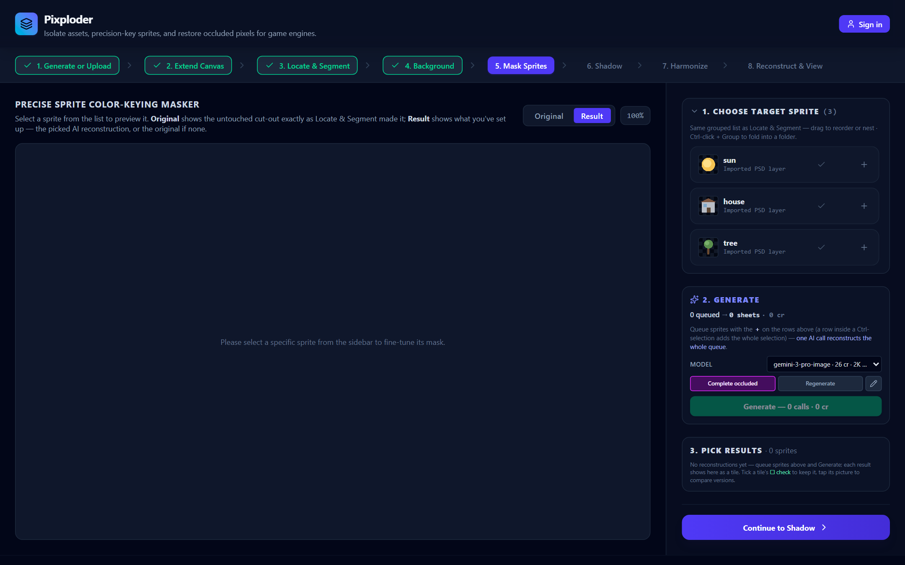This screenshot has width=905, height=565.
Task: Toggle the checkmark on the tree row
Action: click(x=821, y=247)
